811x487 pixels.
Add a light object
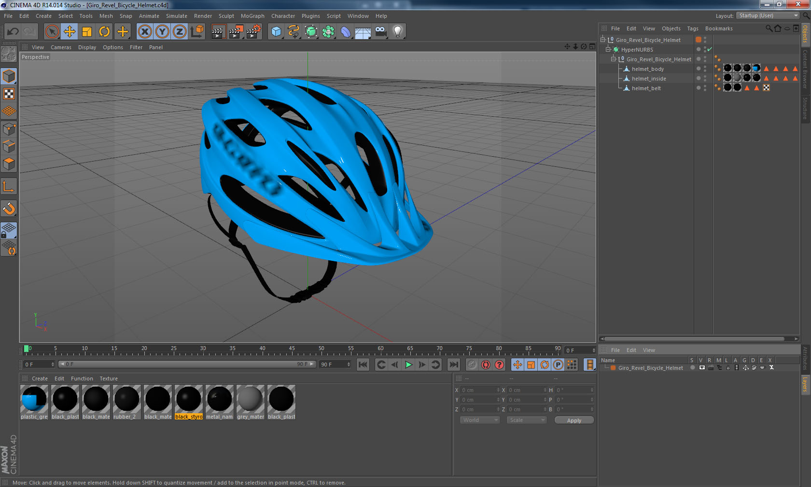[397, 32]
